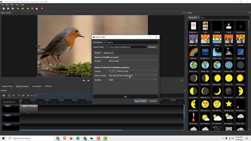
Task: Click the Rewind playback button
Action: click(x=88, y=81)
